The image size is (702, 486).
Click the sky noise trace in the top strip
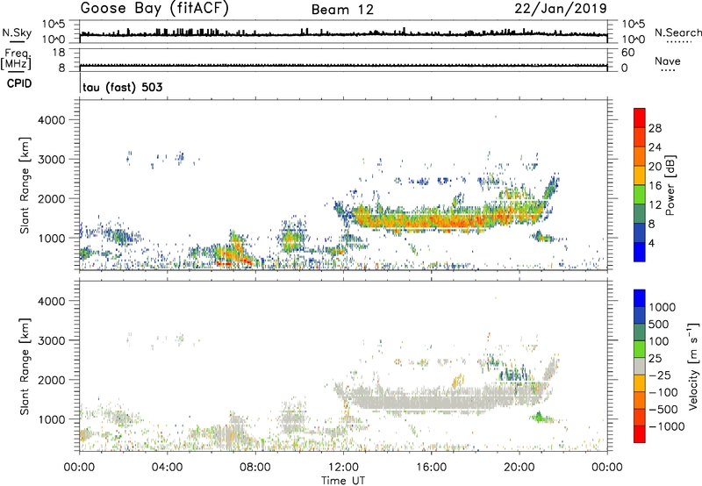(343, 34)
